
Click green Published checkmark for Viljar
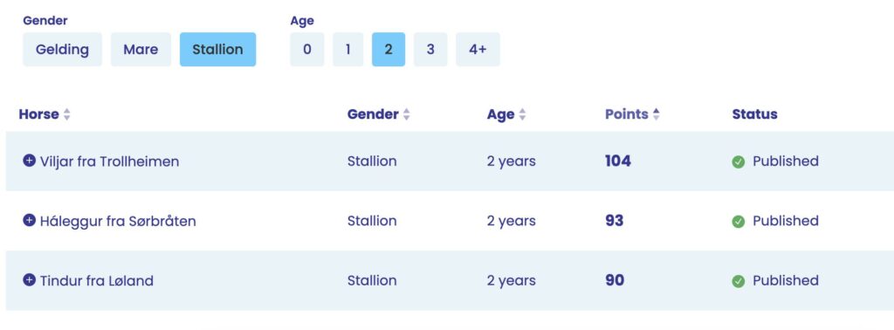coord(739,162)
